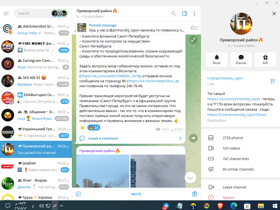Open 80 similar channels section

coord(240,169)
